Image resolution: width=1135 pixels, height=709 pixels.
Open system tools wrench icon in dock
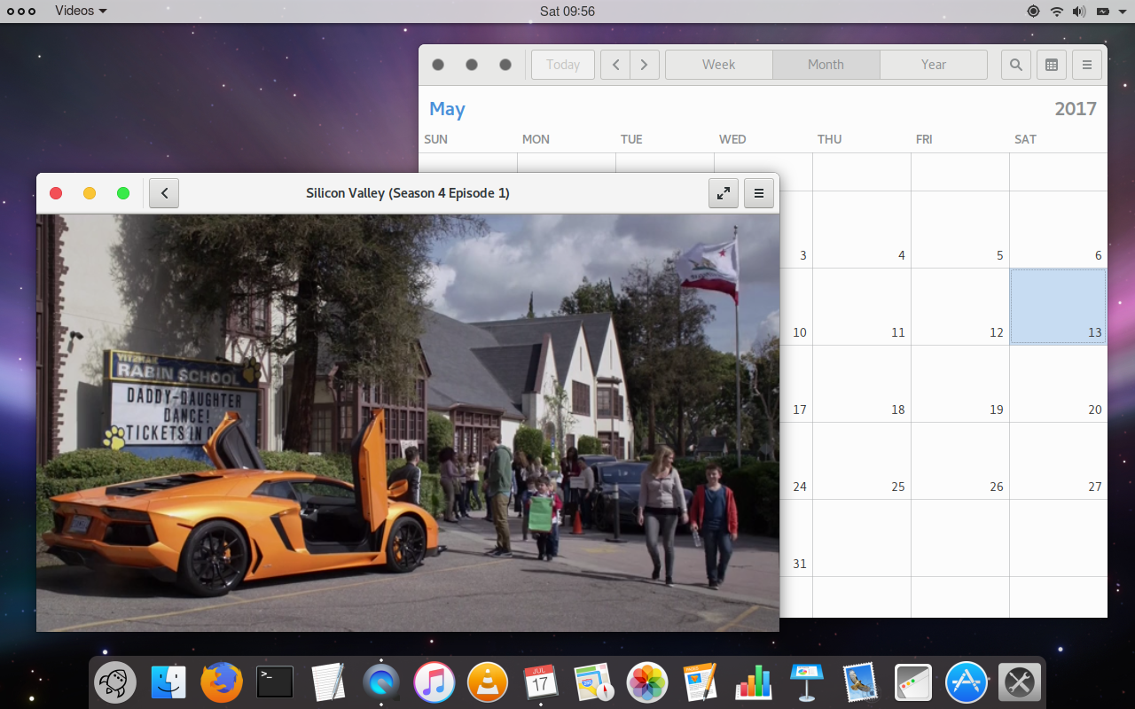click(x=1020, y=682)
